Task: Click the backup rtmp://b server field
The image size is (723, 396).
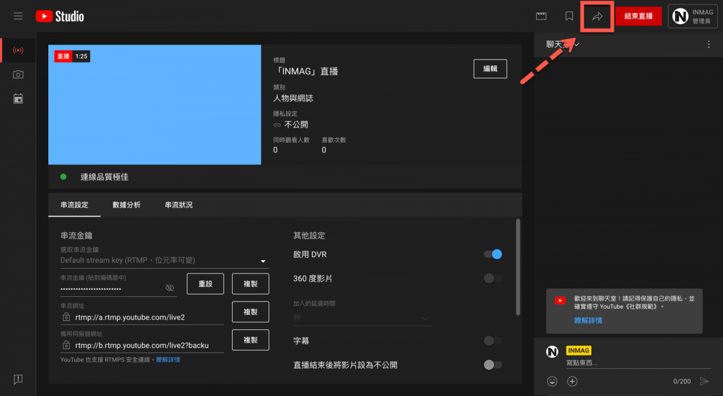Action: pos(142,345)
